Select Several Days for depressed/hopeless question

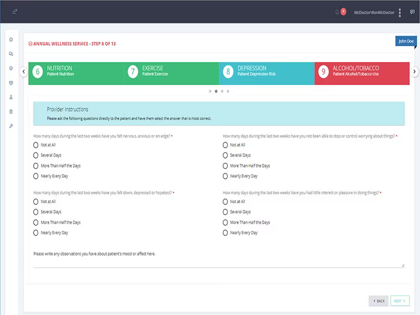(x=36, y=212)
